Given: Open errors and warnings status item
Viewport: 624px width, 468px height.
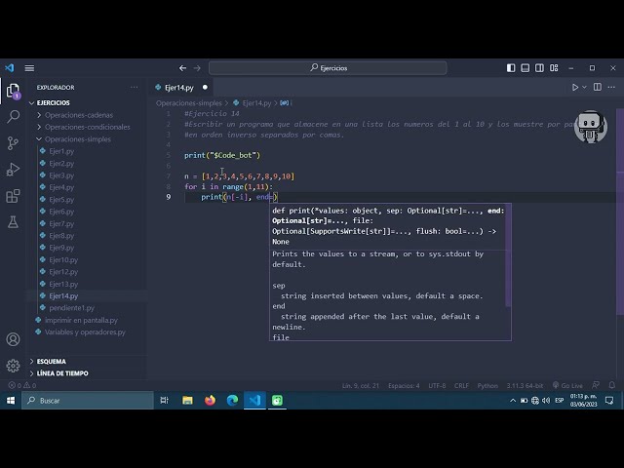Looking at the screenshot, I should click(x=22, y=385).
